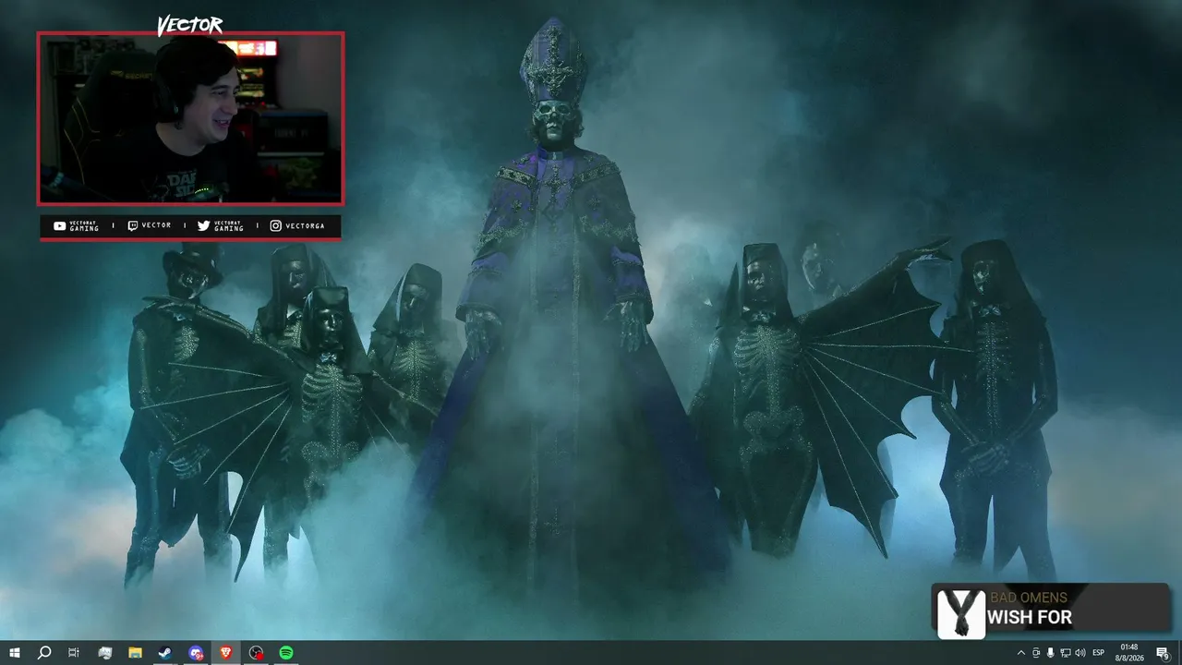This screenshot has height=665, width=1182.
Task: Open the OBS icon with red dot
Action: coord(257,653)
